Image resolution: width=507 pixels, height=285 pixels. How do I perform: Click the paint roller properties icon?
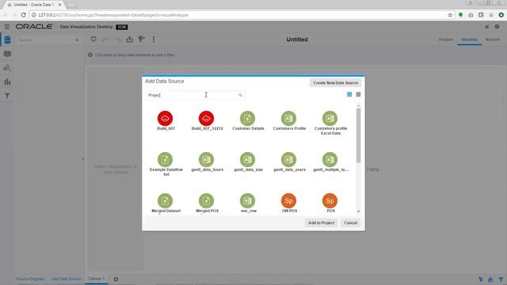141,40
